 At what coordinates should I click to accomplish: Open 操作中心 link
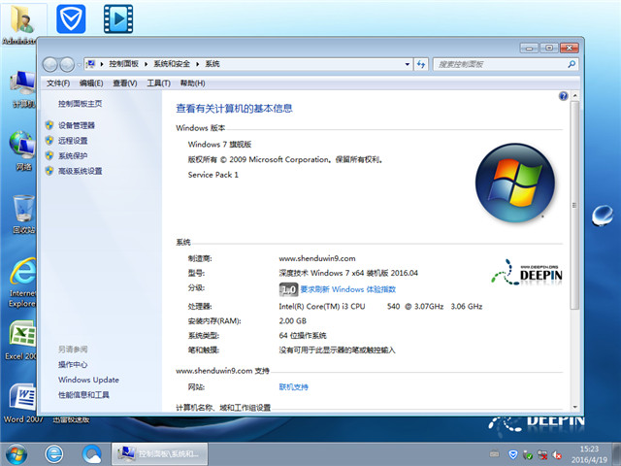pos(73,365)
